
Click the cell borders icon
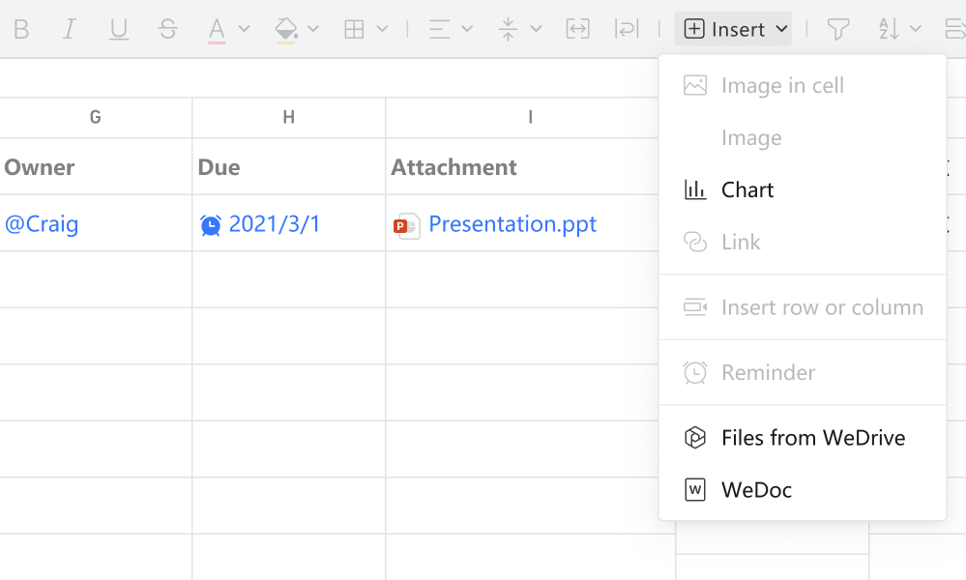[354, 29]
